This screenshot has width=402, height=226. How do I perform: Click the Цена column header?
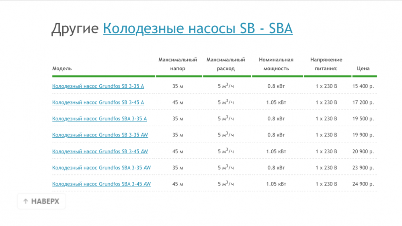point(363,69)
